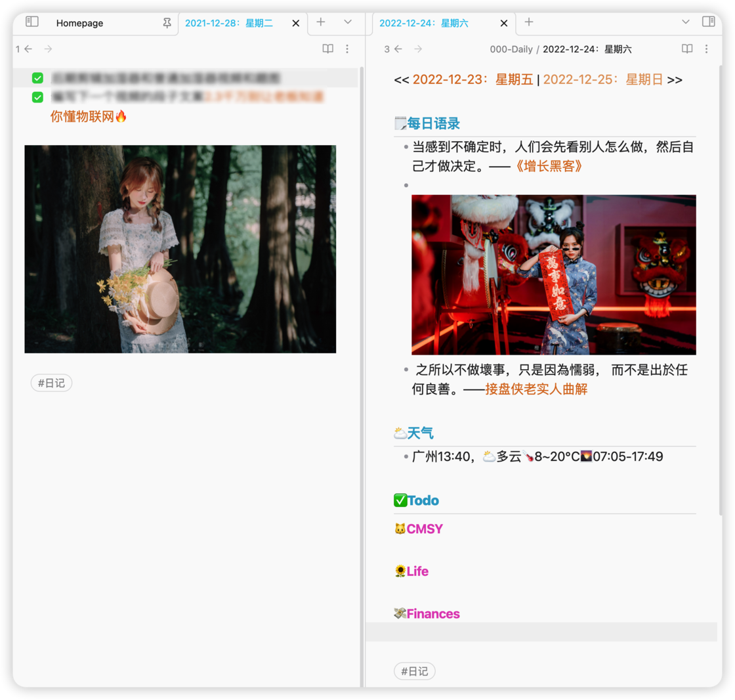The image size is (735, 700).
Task: Open more options menu of left pane
Action: (346, 49)
